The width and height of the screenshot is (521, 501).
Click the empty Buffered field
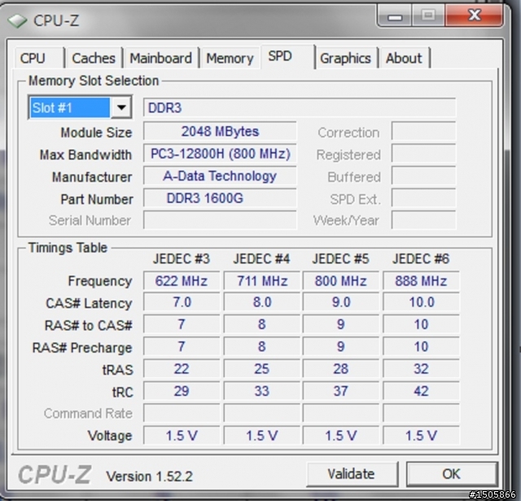click(423, 176)
